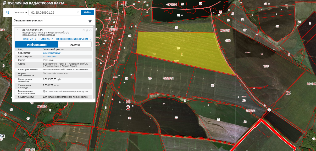Click the info panel vertical scrollbar

[x=94, y=63]
